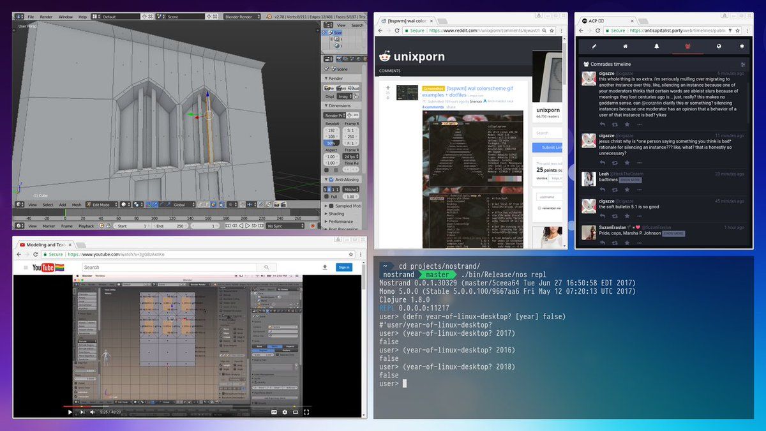Screen dimensions: 766x431
Task: Open Mastodon home timeline icon
Action: point(626,46)
